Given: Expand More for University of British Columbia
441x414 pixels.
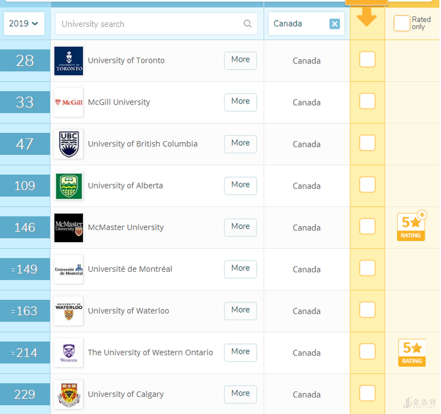Looking at the screenshot, I should tap(240, 144).
